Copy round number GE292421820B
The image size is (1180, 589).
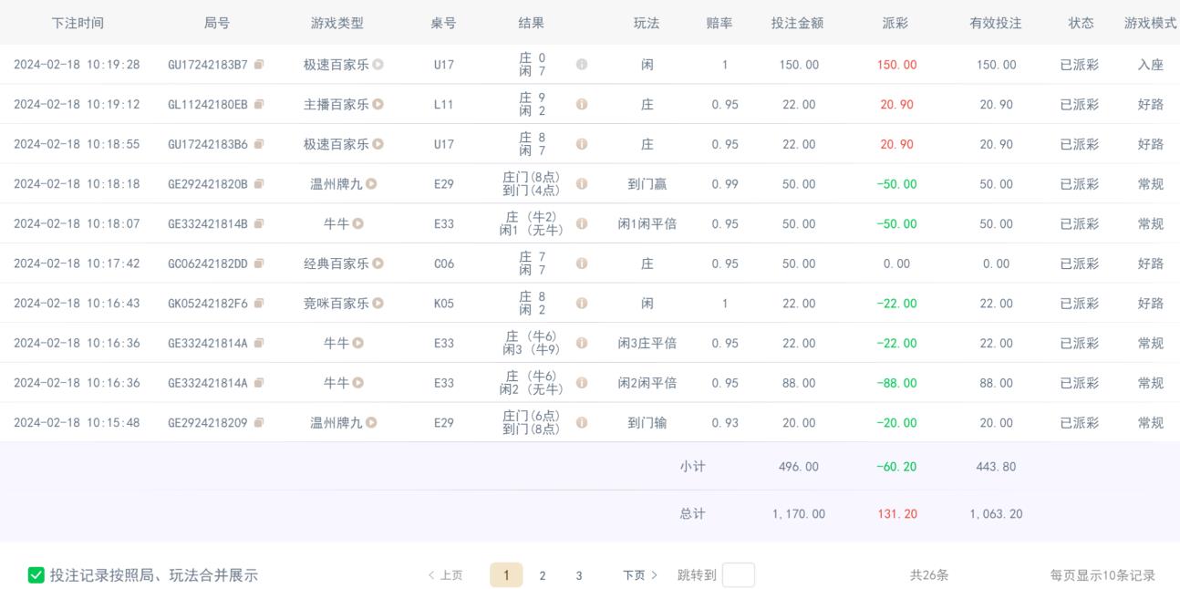point(259,184)
